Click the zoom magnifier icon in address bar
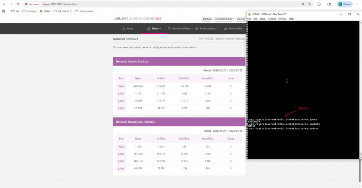The height and width of the screenshot is (188, 362). coord(303,4)
